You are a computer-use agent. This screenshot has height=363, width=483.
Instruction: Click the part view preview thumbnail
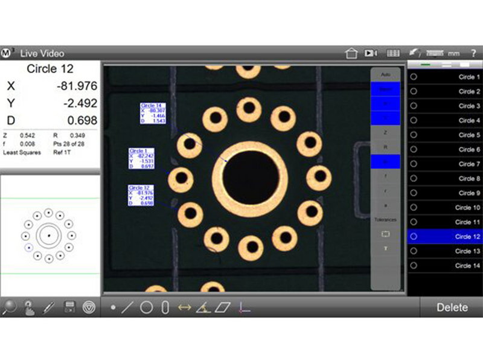pos(49,236)
